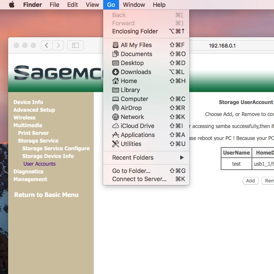The image size is (274, 274).
Task: Choose Connect to Server… menu item
Action: pyautogui.click(x=146, y=179)
